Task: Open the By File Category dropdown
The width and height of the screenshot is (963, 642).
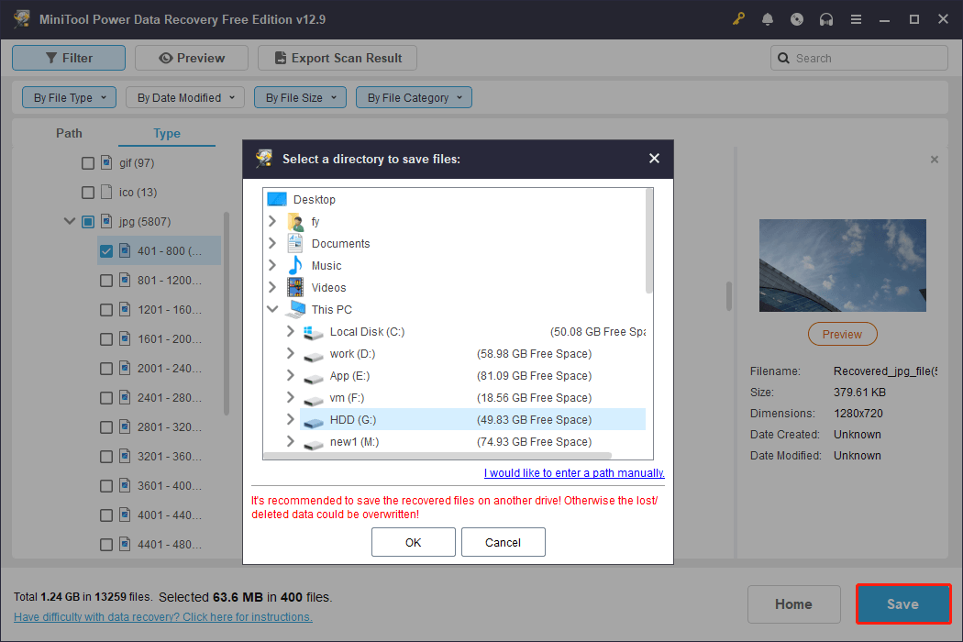Action: pyautogui.click(x=414, y=97)
